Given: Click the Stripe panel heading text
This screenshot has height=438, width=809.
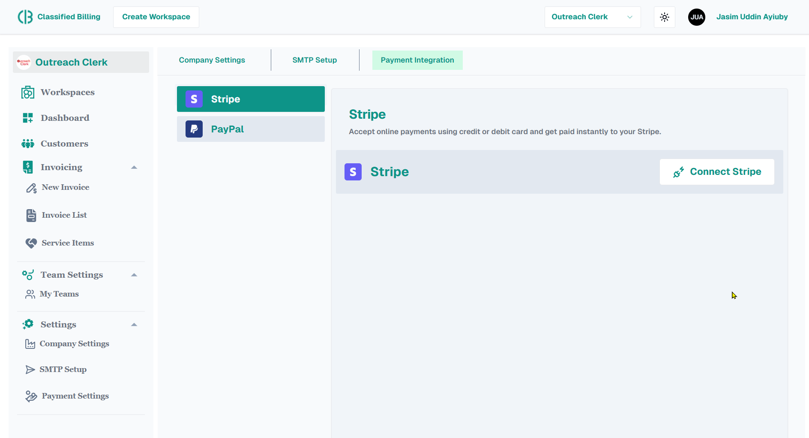Looking at the screenshot, I should coord(367,114).
